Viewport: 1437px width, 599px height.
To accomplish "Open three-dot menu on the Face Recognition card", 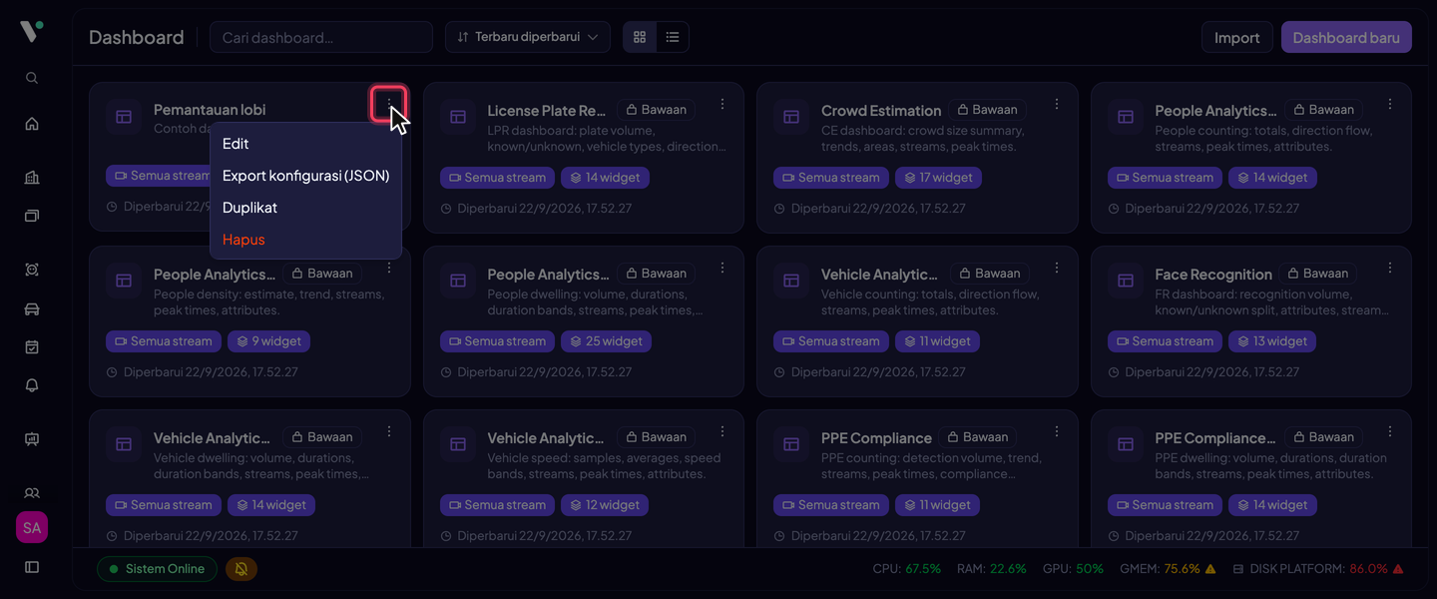I will [x=1390, y=268].
